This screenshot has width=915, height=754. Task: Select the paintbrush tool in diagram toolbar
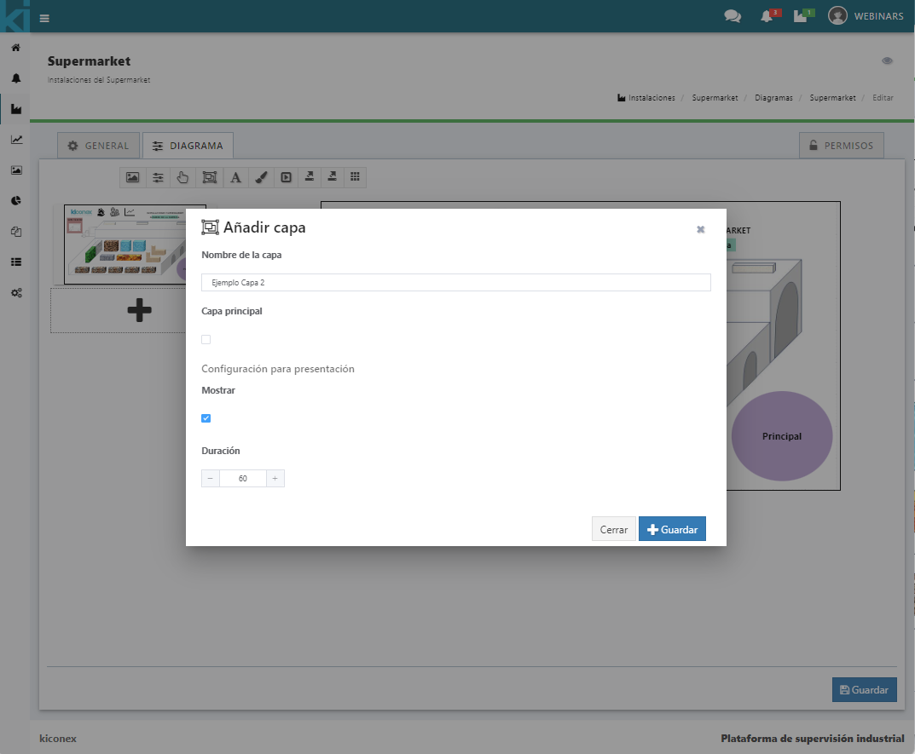point(262,177)
